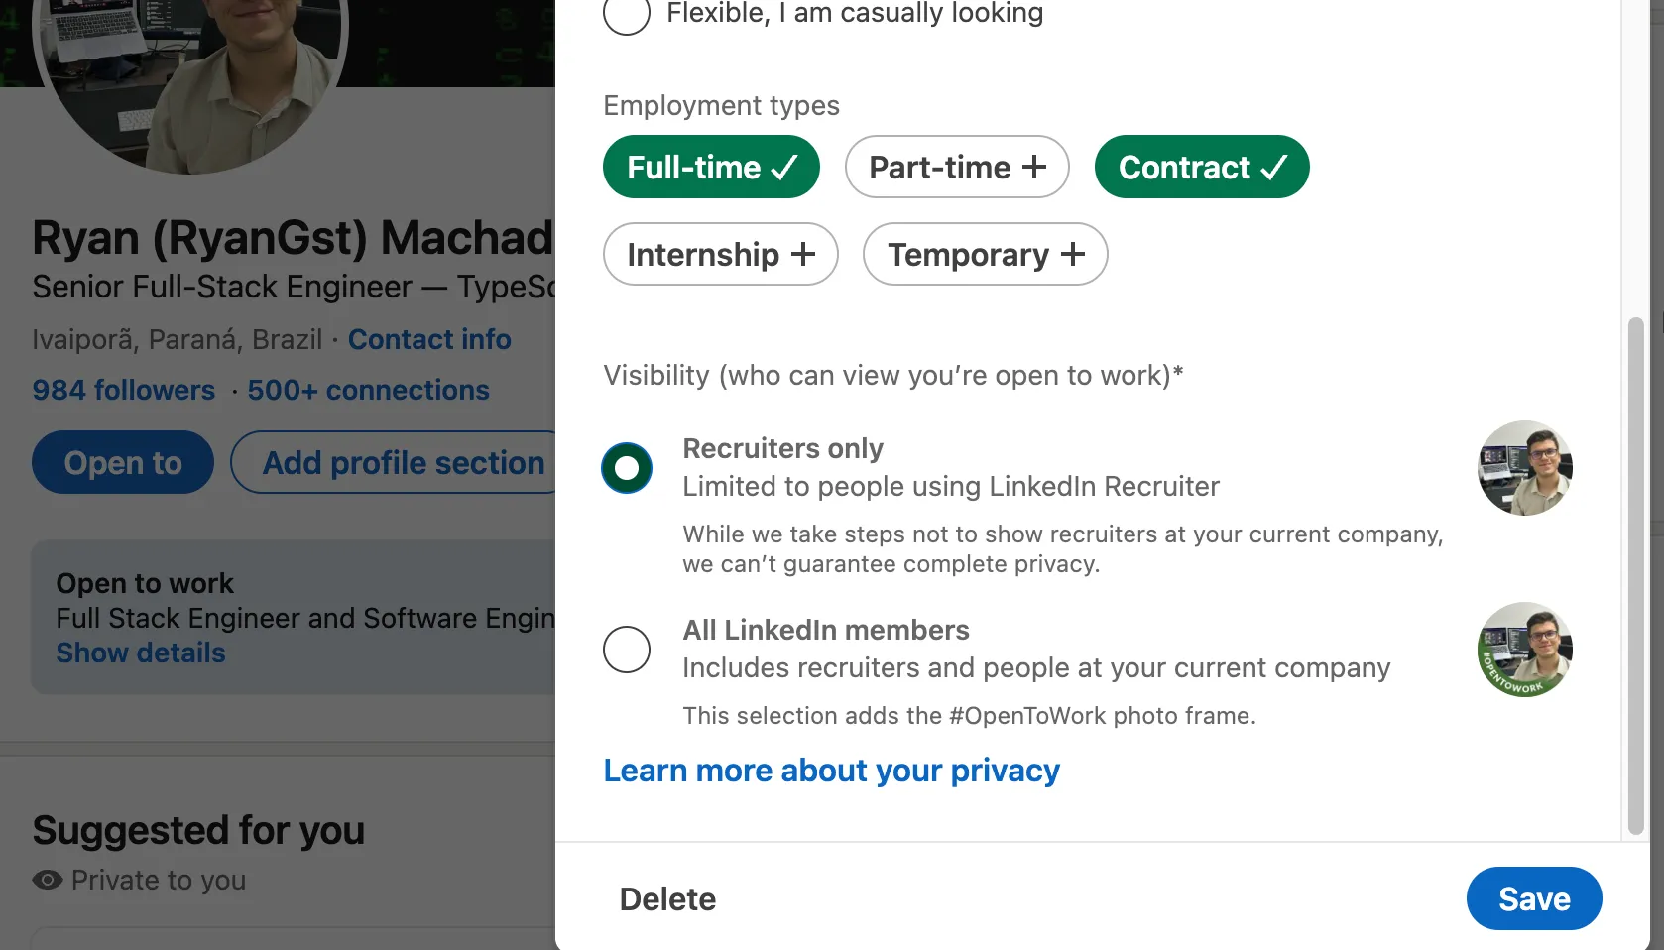This screenshot has height=950, width=1664.
Task: Click the Recruiters only preview photo
Action: click(1524, 468)
